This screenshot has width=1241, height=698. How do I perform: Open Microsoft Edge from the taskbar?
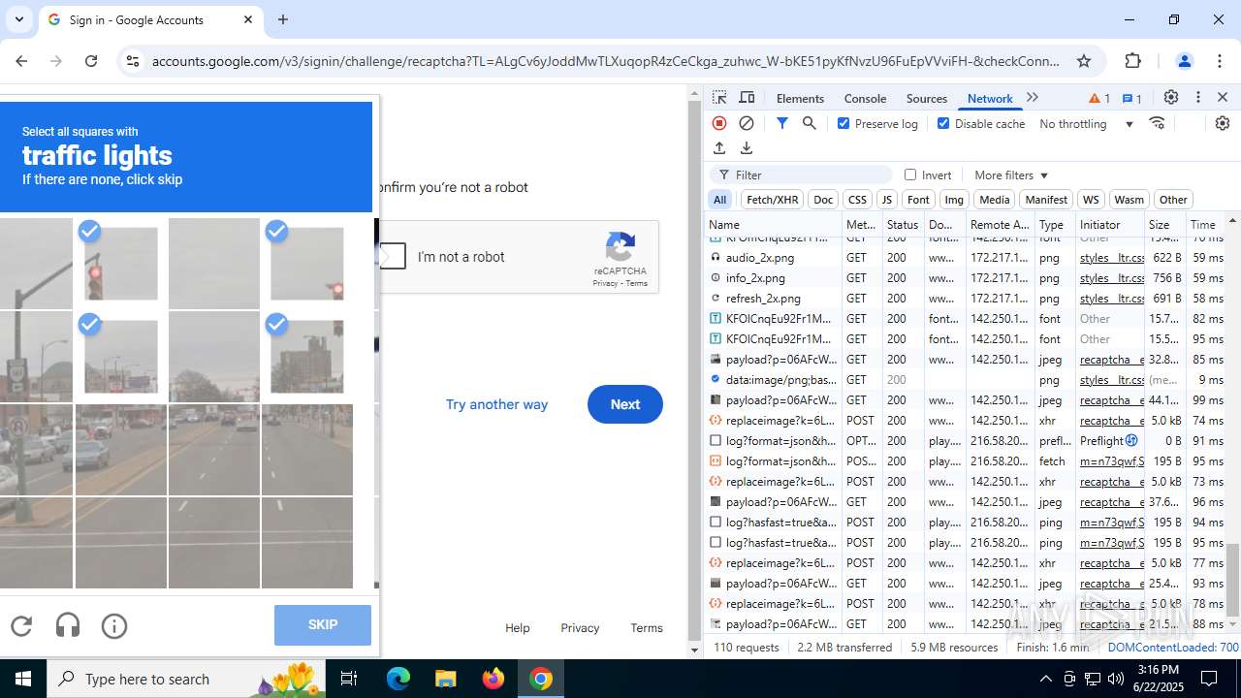pyautogui.click(x=398, y=679)
